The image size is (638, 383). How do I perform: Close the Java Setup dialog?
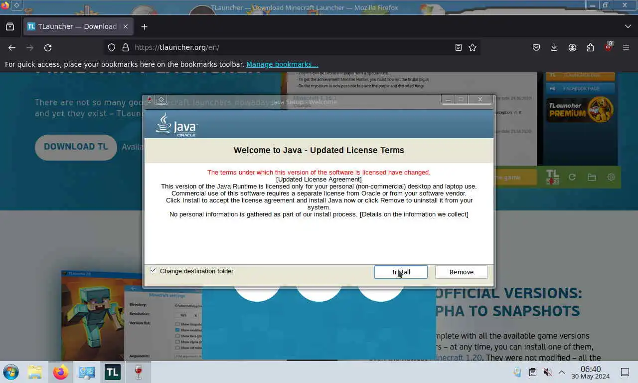[x=480, y=99]
